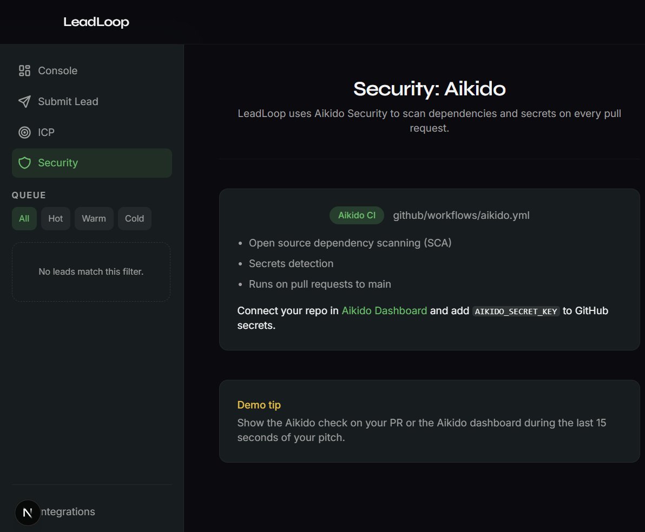Open the ICP section

(x=92, y=132)
